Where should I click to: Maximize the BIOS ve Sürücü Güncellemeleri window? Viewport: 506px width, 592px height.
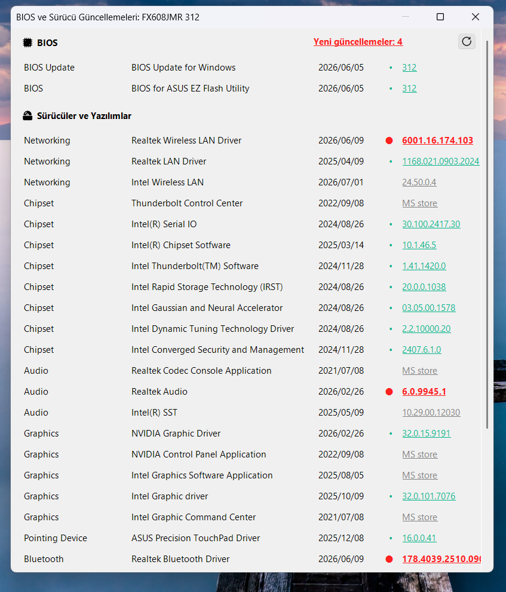click(x=440, y=17)
